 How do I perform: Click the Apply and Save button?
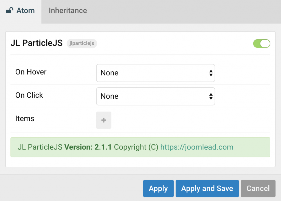[x=207, y=188]
